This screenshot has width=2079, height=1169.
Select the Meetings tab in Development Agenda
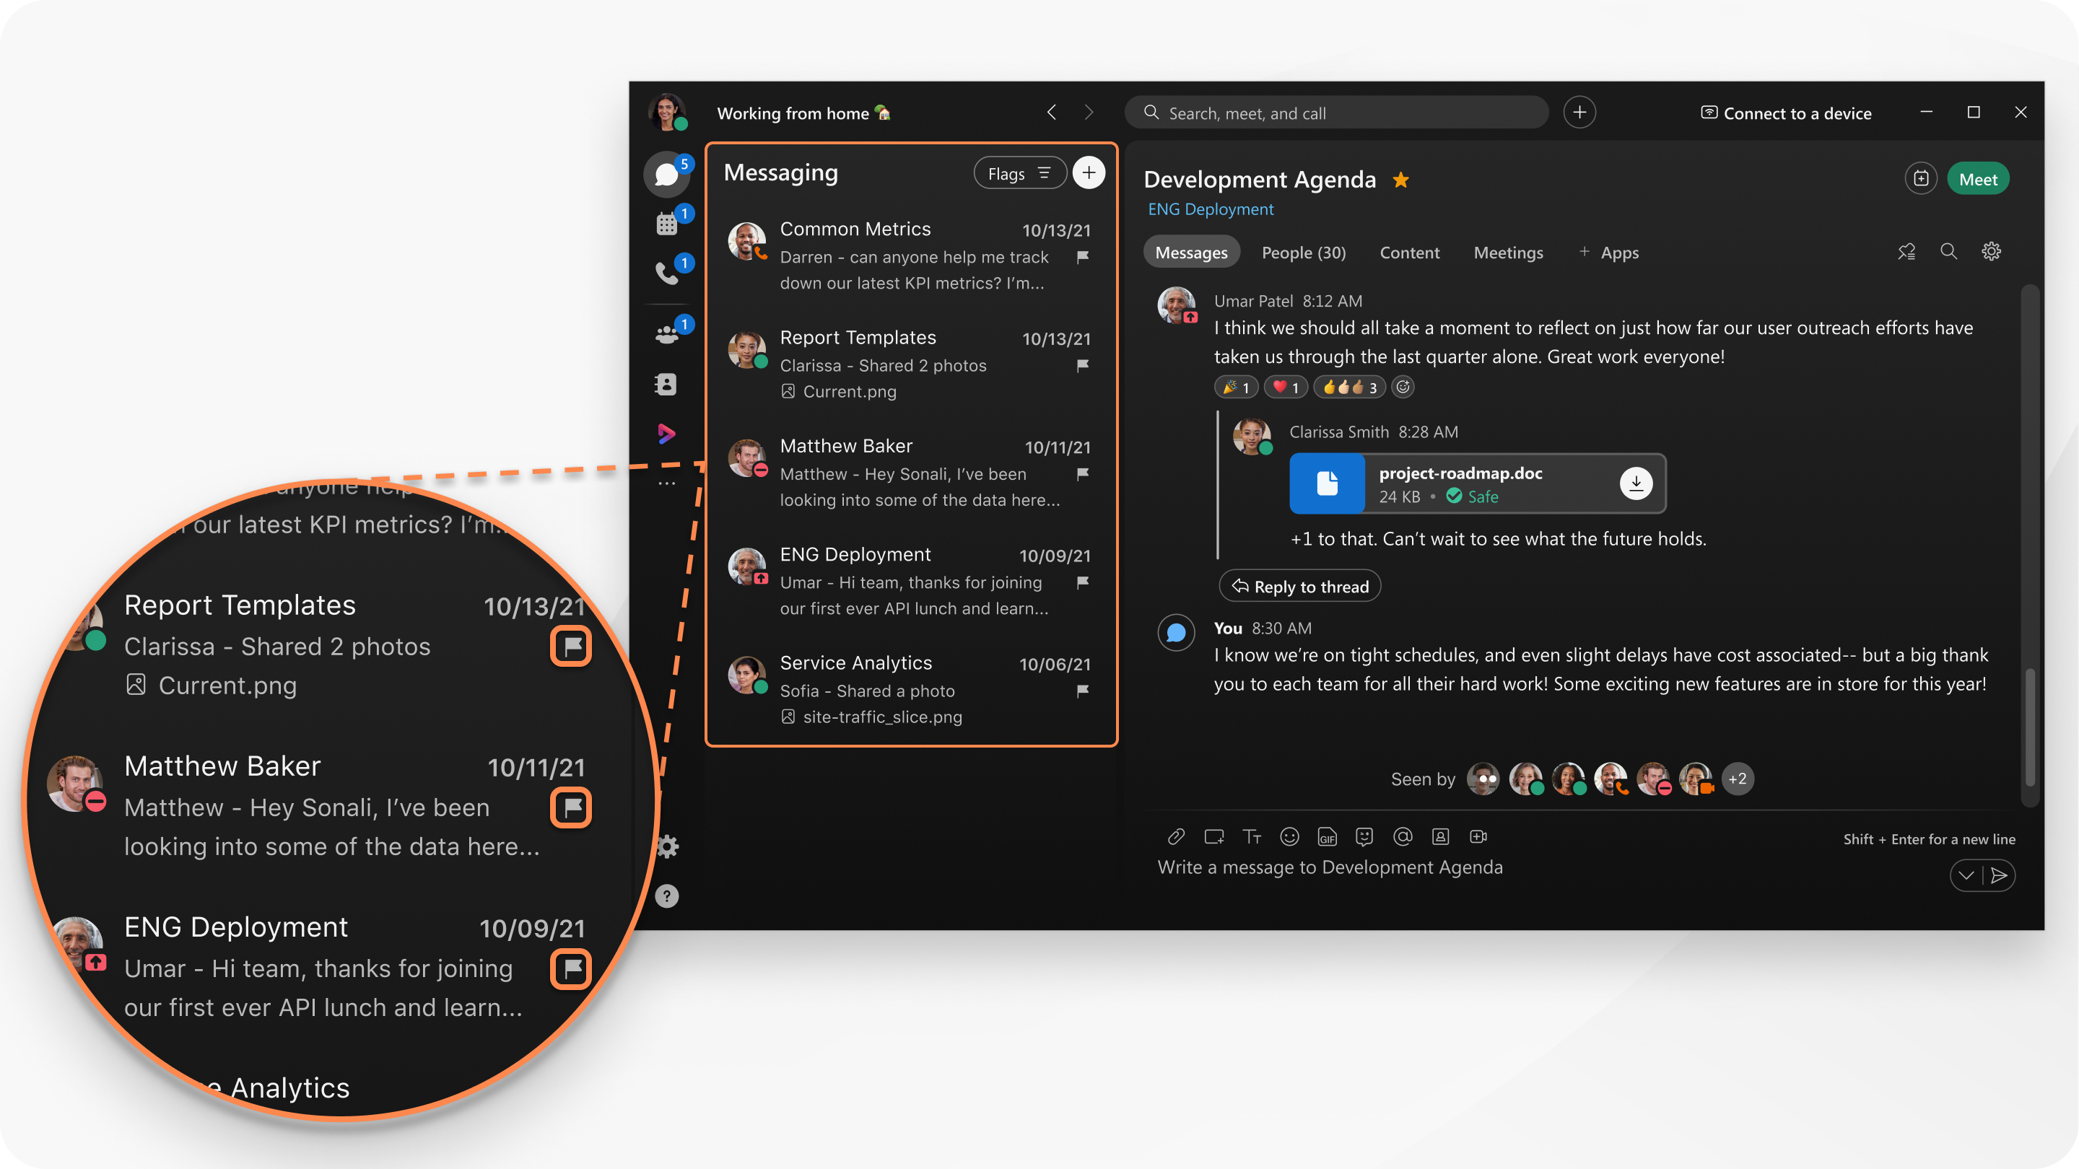coord(1509,251)
